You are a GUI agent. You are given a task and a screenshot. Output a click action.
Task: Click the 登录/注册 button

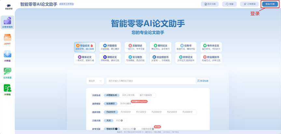pos(270,4)
